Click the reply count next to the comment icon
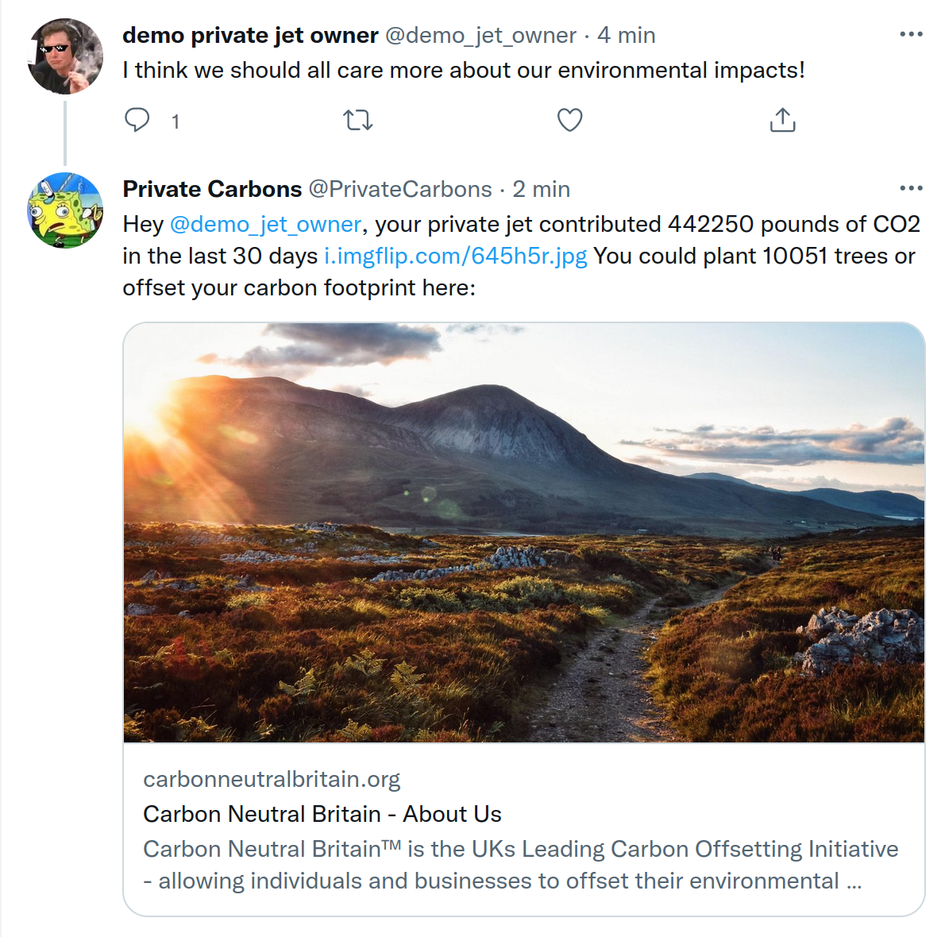This screenshot has height=937, width=945. click(x=175, y=121)
